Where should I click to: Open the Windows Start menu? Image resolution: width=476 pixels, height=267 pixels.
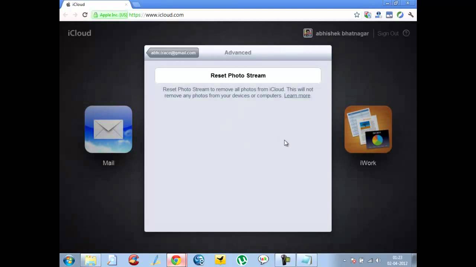(x=69, y=260)
